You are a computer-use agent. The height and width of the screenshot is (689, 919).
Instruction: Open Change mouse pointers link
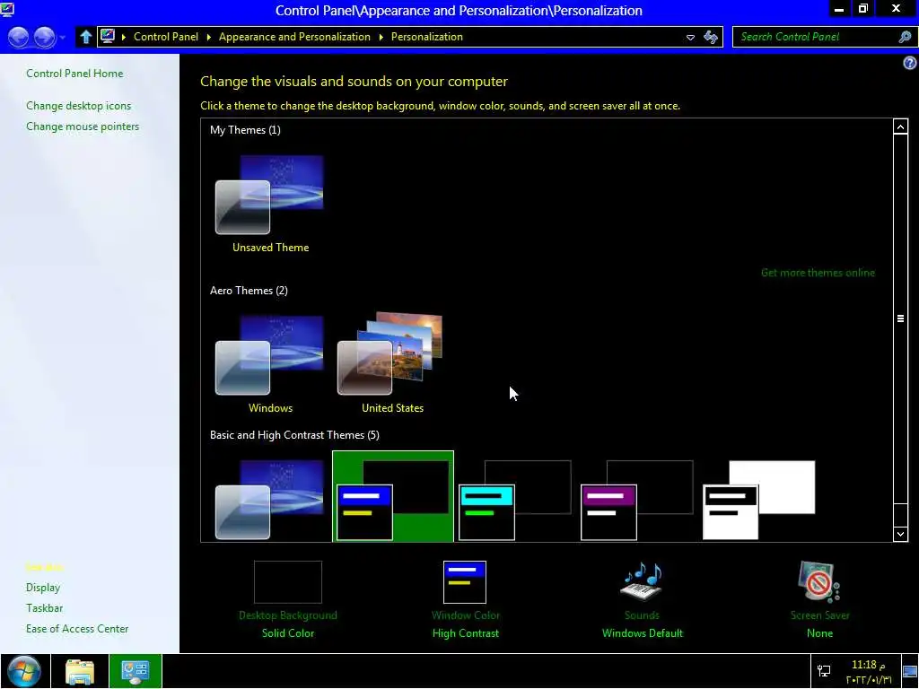coord(83,126)
